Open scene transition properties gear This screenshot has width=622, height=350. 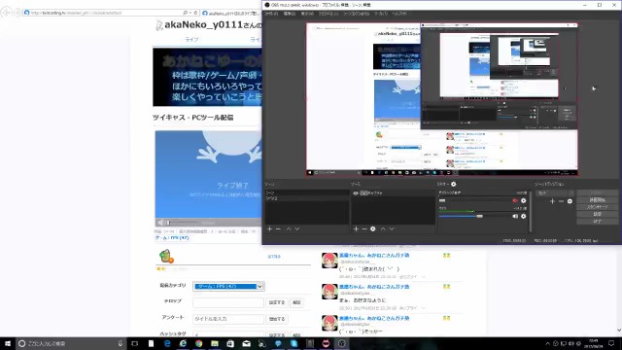coord(570,201)
